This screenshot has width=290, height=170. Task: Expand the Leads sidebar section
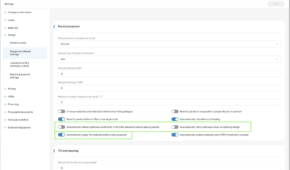(x=11, y=20)
